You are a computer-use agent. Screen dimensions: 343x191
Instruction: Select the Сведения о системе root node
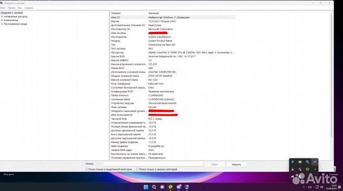[11, 13]
